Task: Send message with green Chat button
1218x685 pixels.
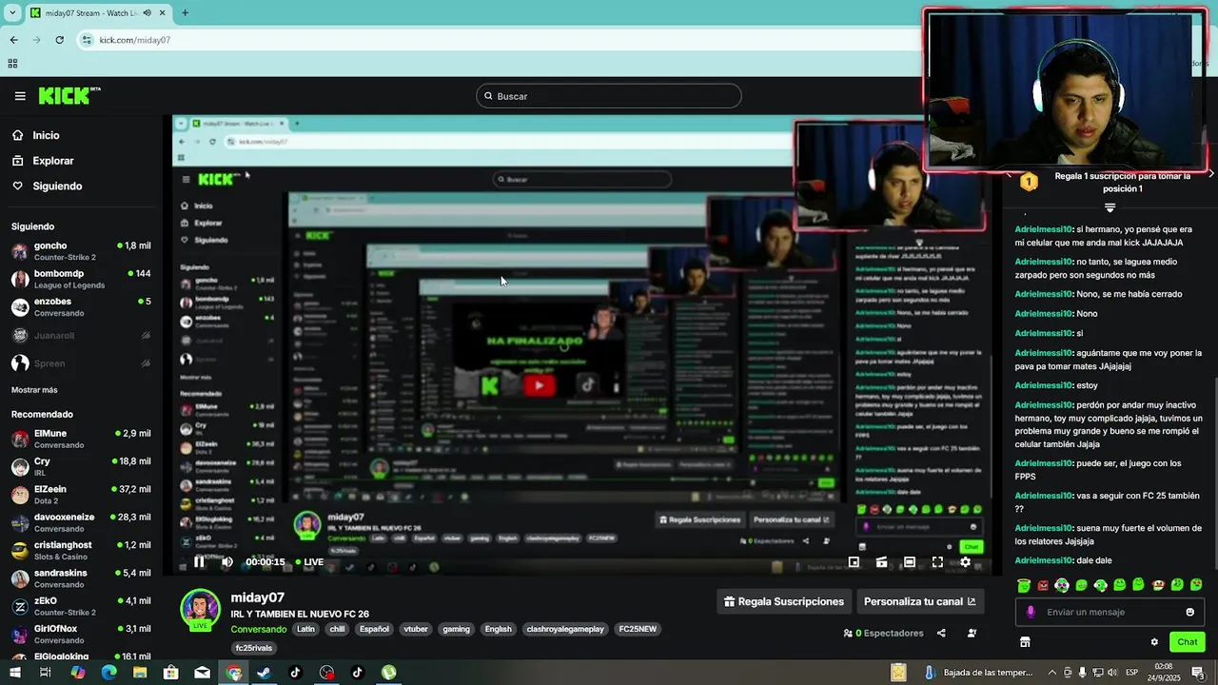Action: pyautogui.click(x=1187, y=642)
